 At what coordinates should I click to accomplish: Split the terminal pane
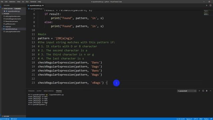point(203,91)
